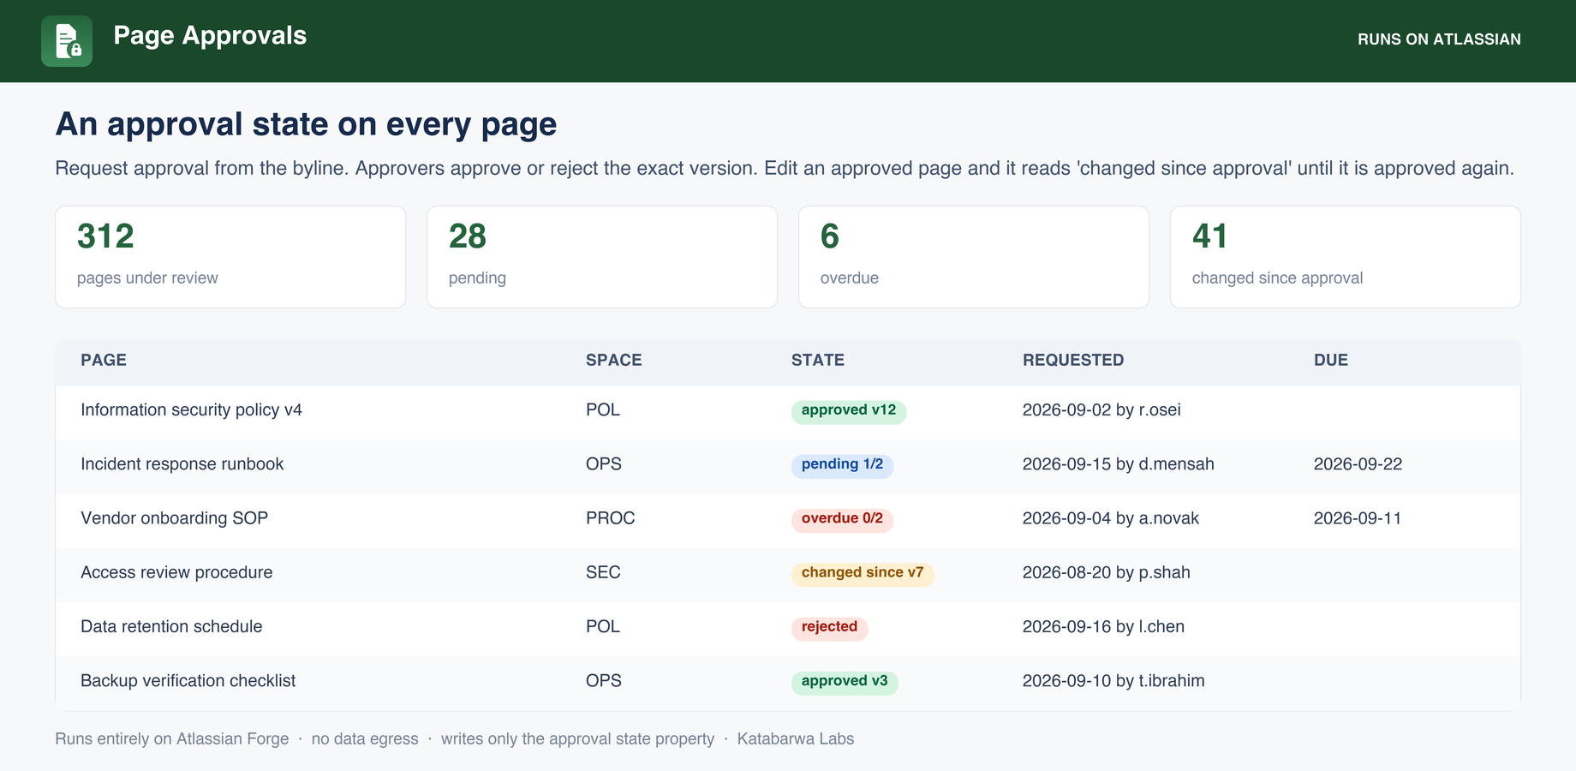1576x771 pixels.
Task: Click the REQUESTED column header
Action: [1073, 360]
